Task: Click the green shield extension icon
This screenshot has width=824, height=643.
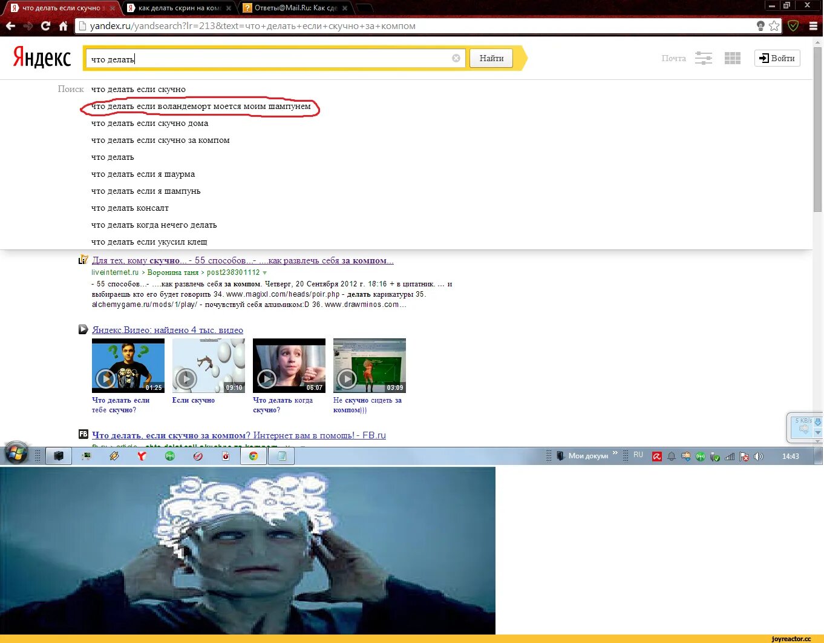Action: (793, 26)
